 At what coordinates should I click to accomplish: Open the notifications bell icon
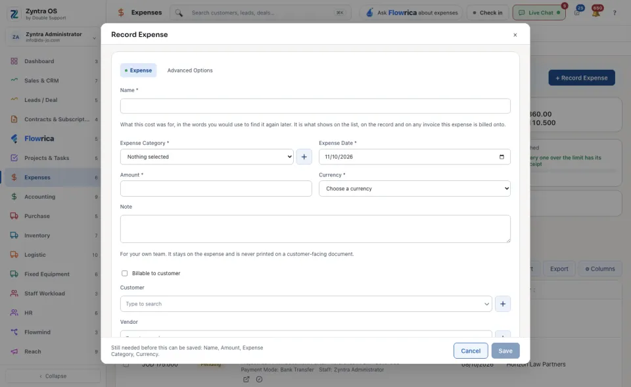click(x=596, y=13)
